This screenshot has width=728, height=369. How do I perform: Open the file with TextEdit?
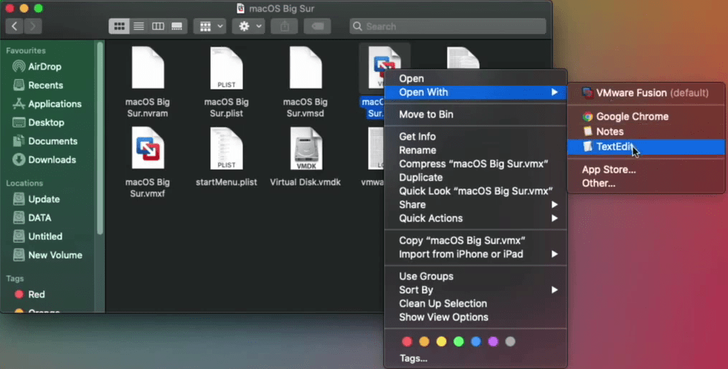point(646,146)
